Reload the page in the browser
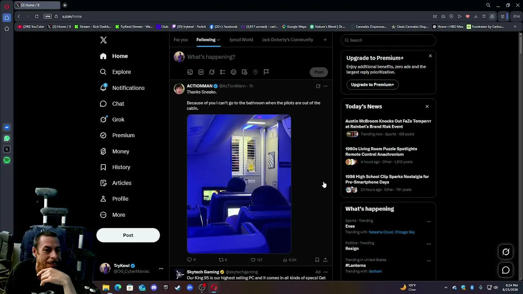Image resolution: width=523 pixels, height=294 pixels. 37,16
